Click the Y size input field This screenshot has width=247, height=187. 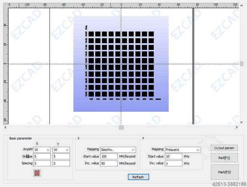[61, 157]
